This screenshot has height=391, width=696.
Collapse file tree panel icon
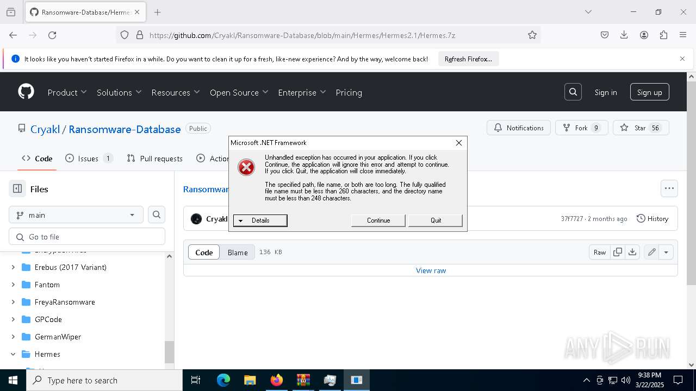(17, 189)
